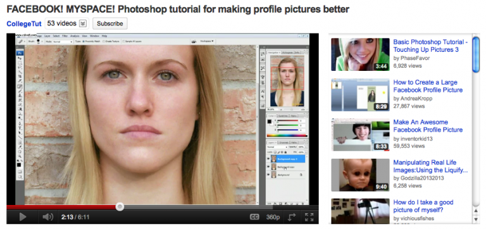This screenshot has width=486, height=229.
Task: Enable the Sample All Layers checkbox
Action: point(123,41)
